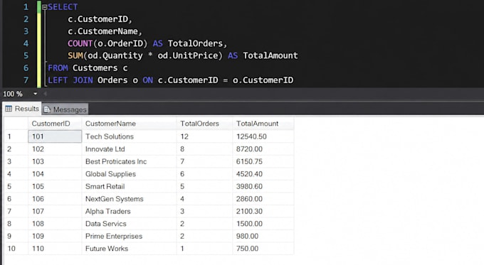Click the Results tab grid icon
The height and width of the screenshot is (265, 484).
click(x=9, y=109)
